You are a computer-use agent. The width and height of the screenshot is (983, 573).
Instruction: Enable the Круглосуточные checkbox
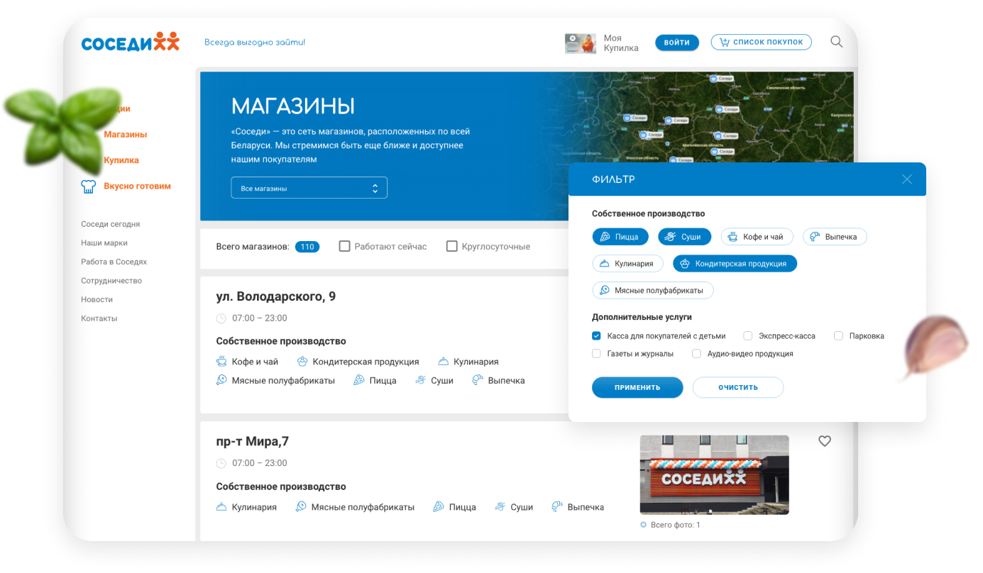tap(451, 247)
